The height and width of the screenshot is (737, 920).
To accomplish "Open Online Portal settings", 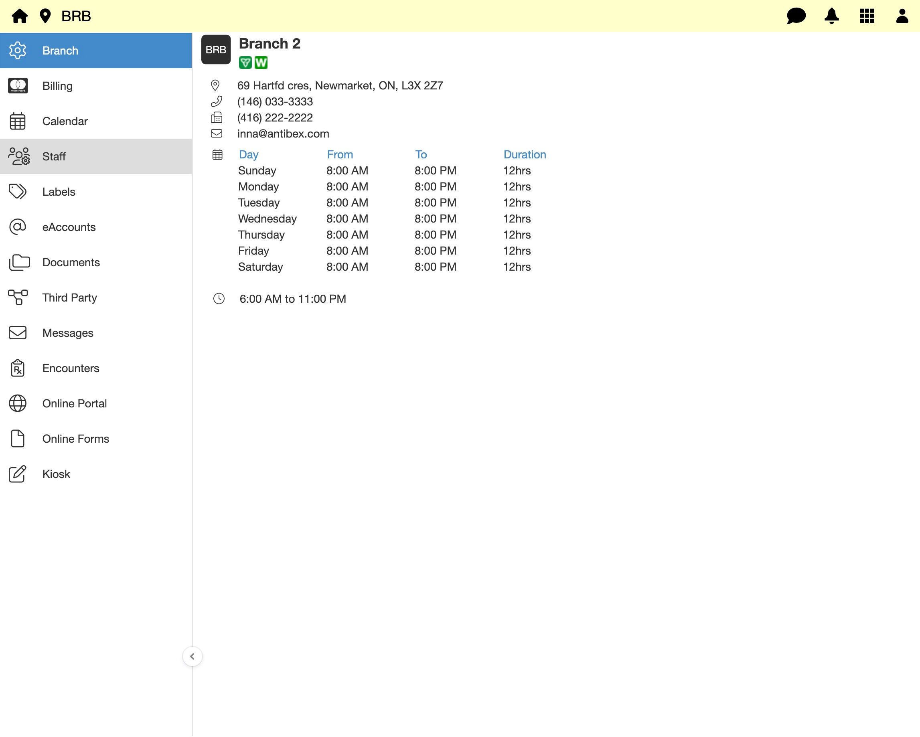I will [x=74, y=403].
